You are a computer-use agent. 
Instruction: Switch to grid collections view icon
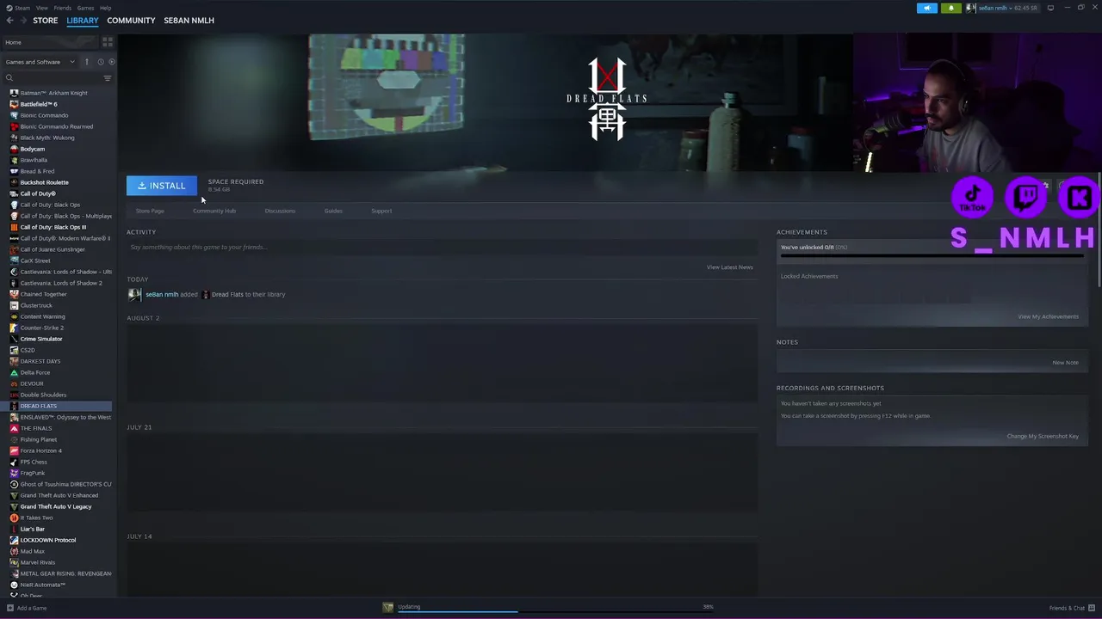[108, 41]
